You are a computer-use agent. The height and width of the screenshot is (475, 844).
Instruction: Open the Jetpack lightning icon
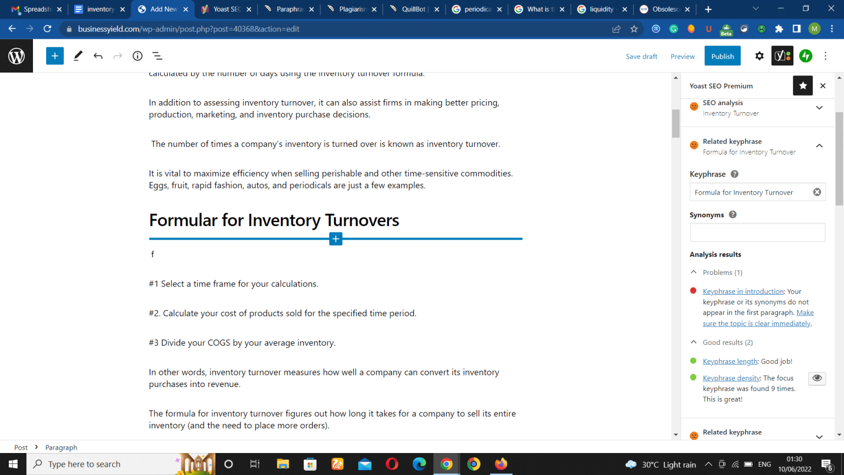806,56
